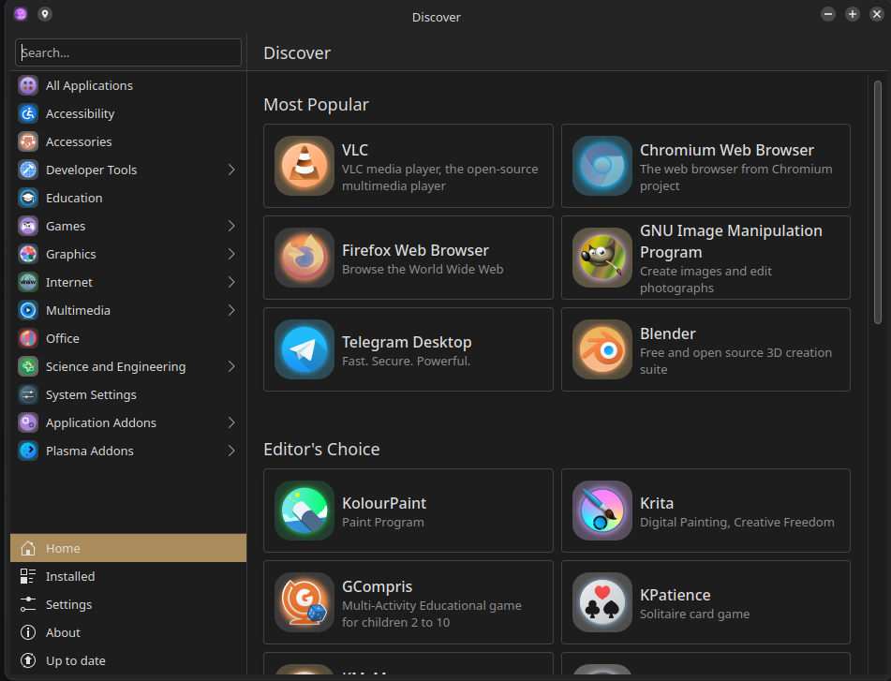Expand the Plasma Addons chevron
The height and width of the screenshot is (681, 891).
click(x=231, y=451)
